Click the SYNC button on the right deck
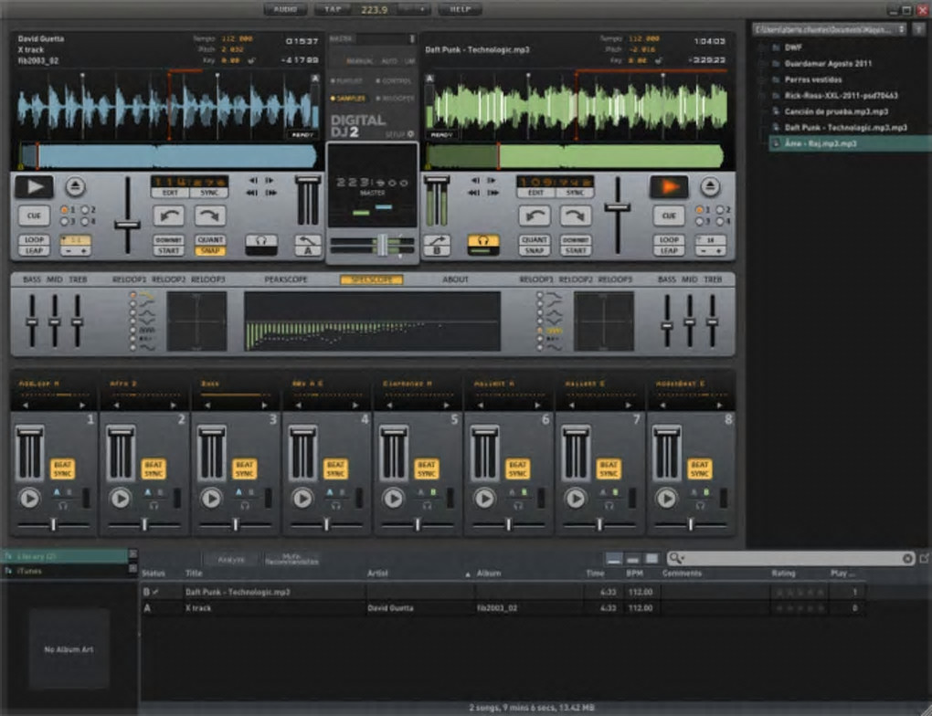 (x=574, y=193)
